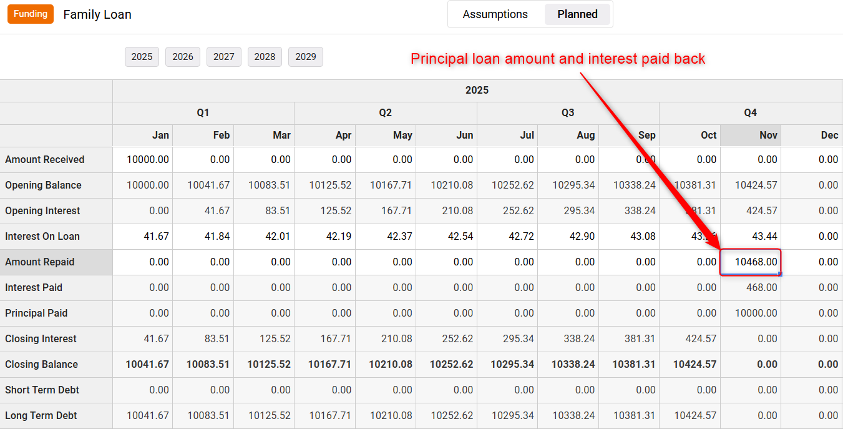Click the Closing Interest row label
The image size is (843, 434).
[x=56, y=339]
